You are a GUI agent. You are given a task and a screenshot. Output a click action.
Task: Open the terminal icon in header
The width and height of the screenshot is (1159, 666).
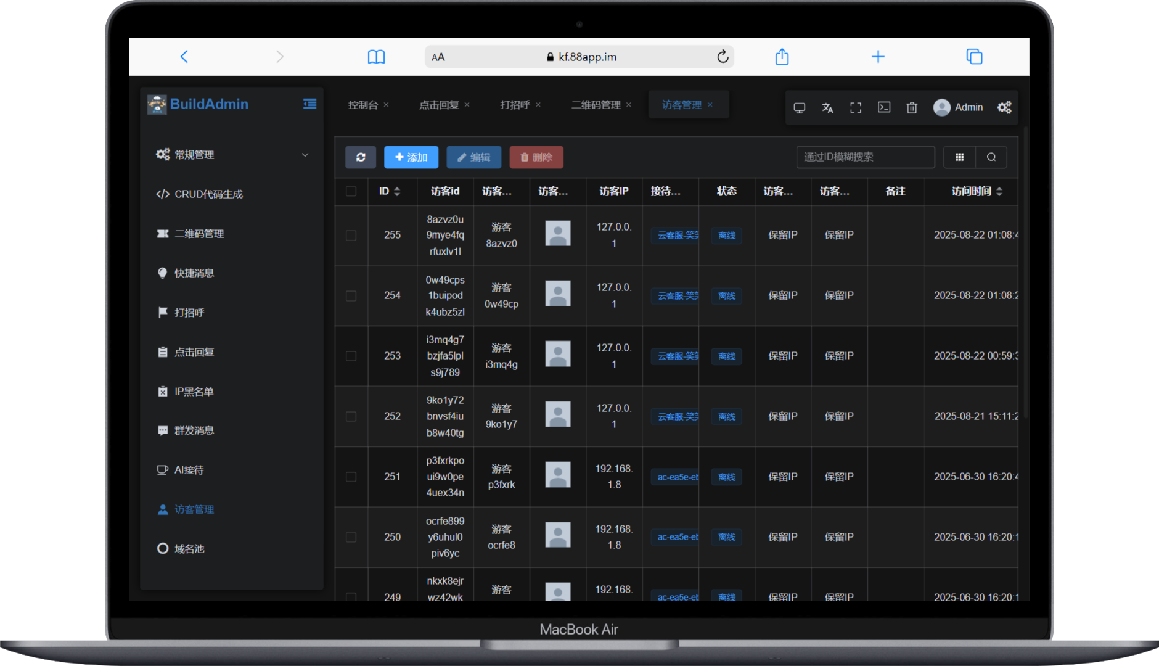[884, 107]
